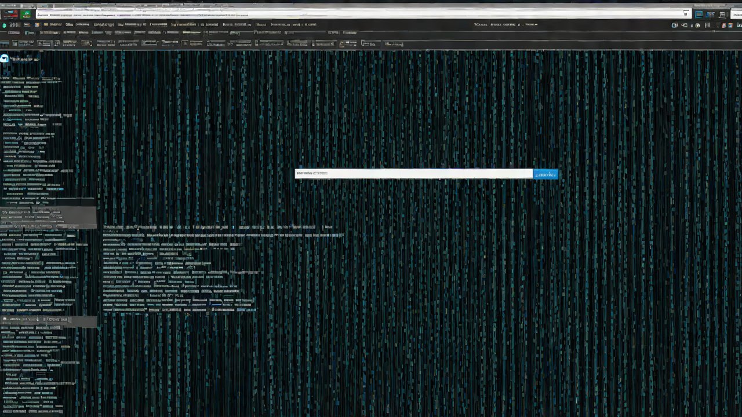Click the red icon left of address bar
This screenshot has height=417, width=742.
click(x=11, y=14)
